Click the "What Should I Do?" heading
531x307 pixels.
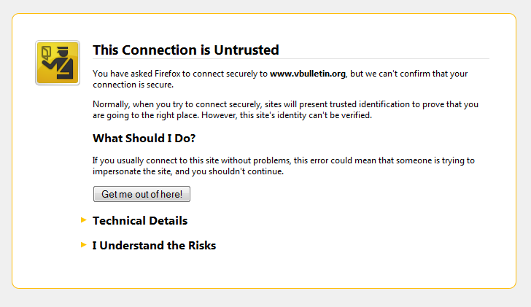click(x=144, y=138)
